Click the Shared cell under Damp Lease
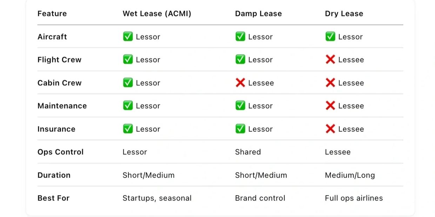 [248, 152]
